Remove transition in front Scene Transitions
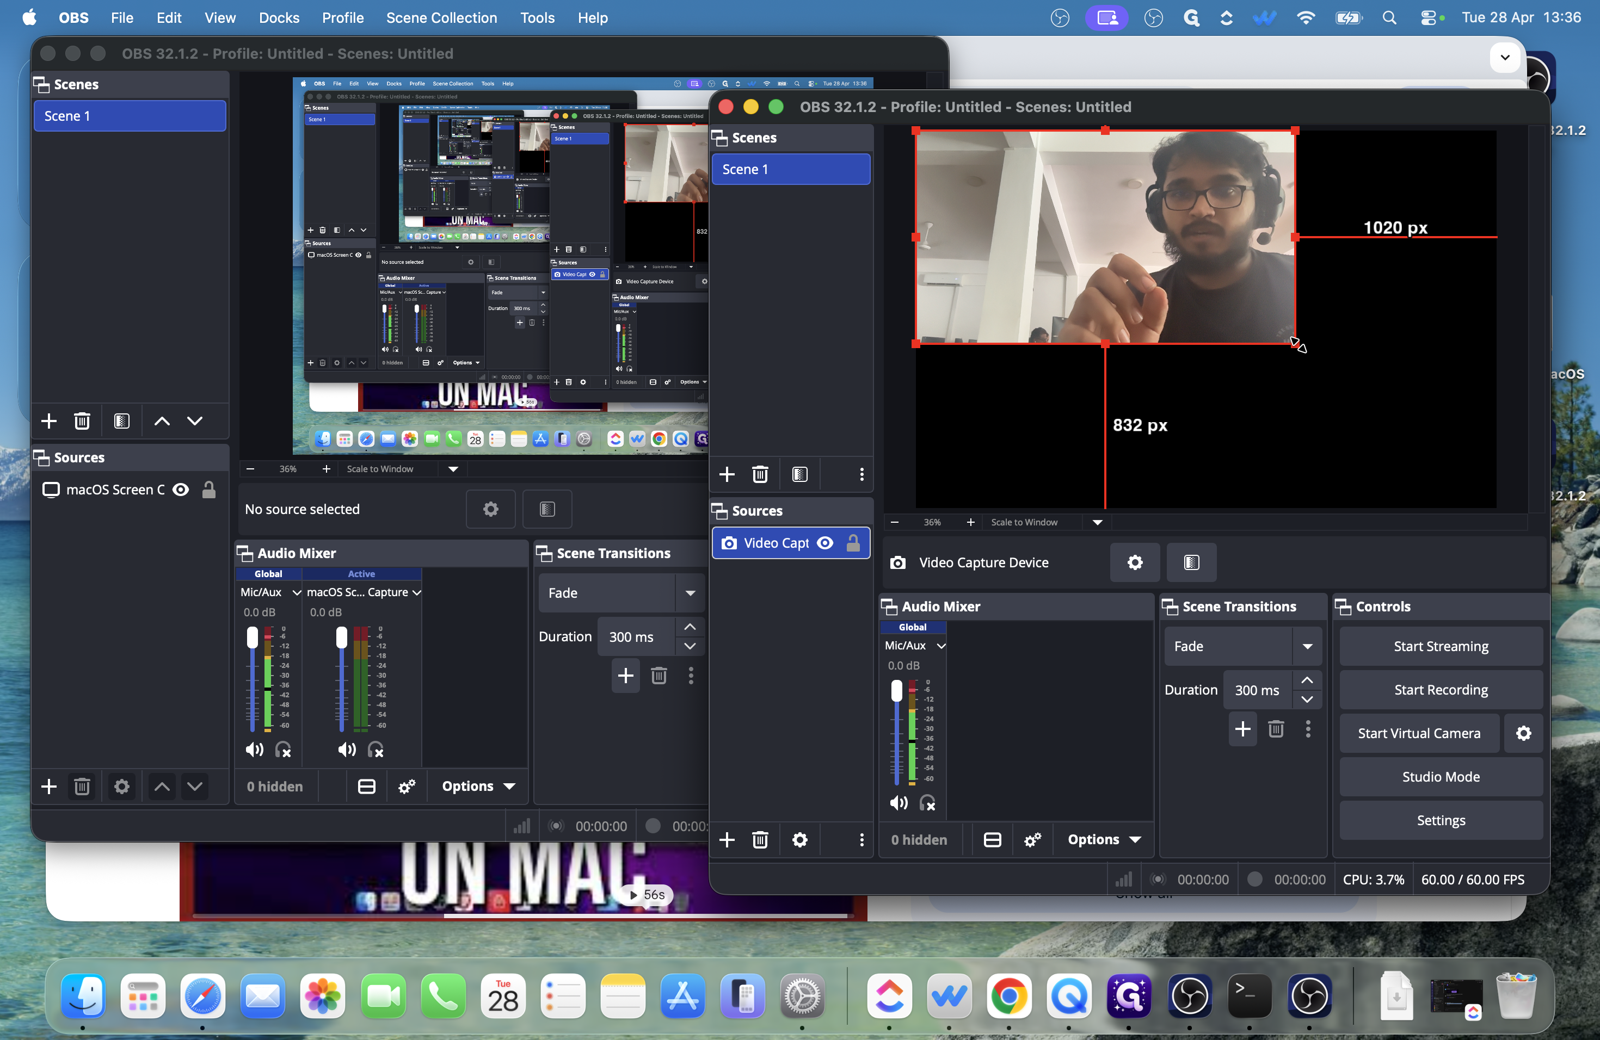This screenshot has width=1600, height=1040. (x=1276, y=729)
